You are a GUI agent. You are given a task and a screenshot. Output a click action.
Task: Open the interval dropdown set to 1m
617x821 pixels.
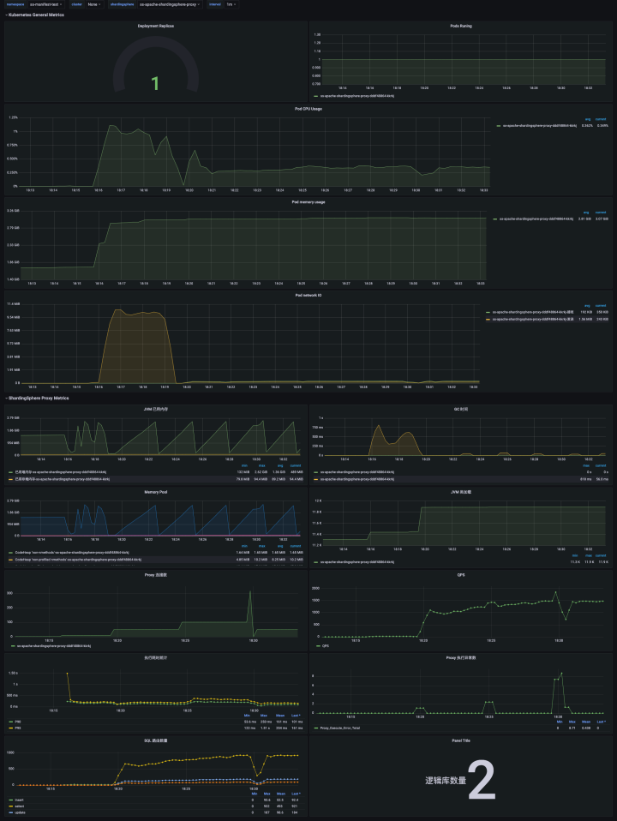[231, 4]
